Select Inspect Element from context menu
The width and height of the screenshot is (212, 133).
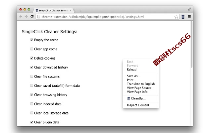pos(140,105)
